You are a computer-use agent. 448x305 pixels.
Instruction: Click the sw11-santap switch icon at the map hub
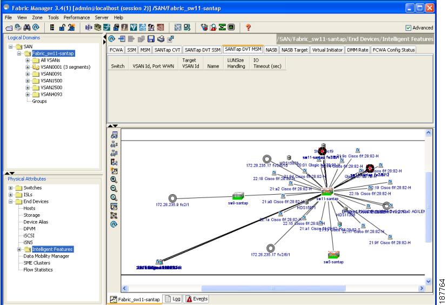(327, 191)
